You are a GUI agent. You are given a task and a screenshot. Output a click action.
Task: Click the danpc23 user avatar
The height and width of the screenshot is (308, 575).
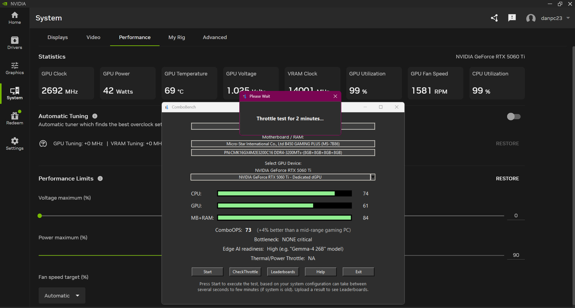[x=531, y=18]
